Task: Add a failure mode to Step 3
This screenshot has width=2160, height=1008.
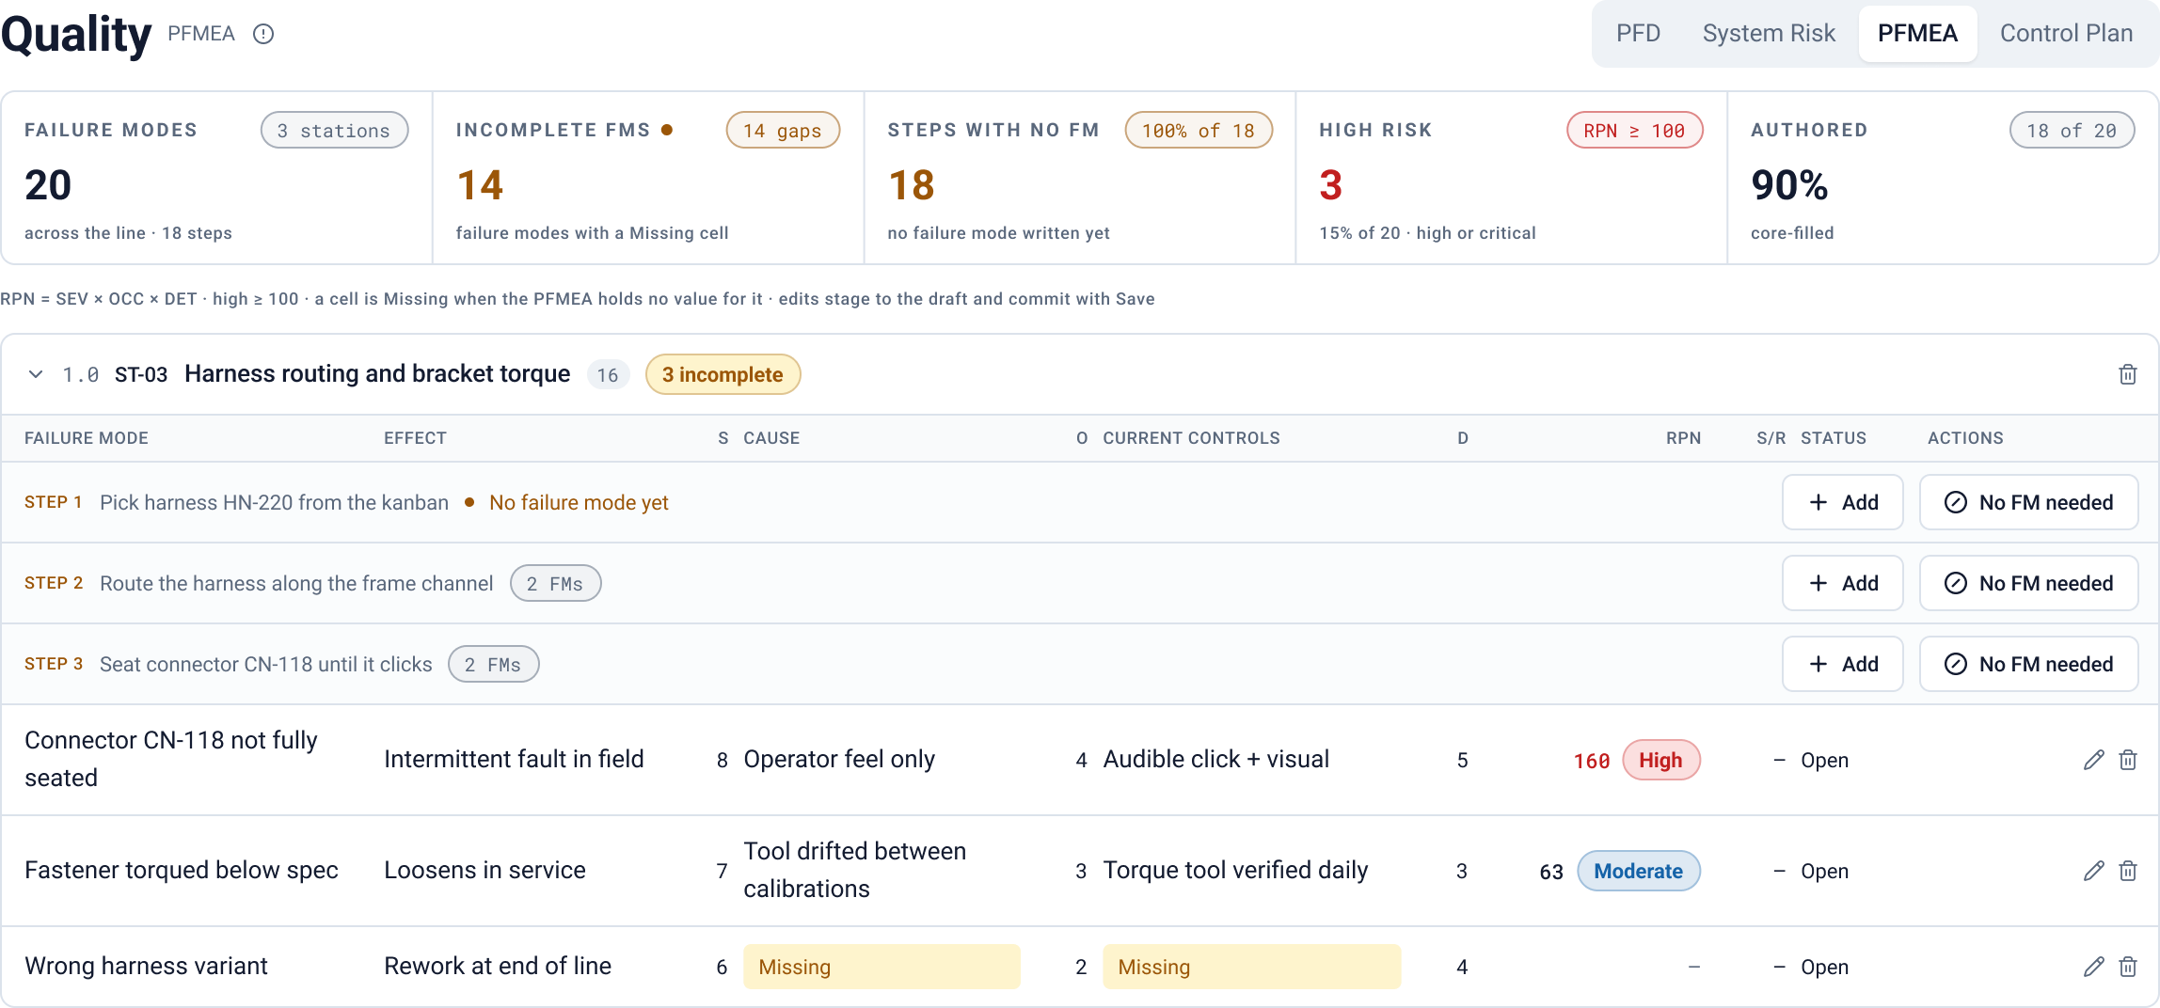Action: coord(1842,664)
